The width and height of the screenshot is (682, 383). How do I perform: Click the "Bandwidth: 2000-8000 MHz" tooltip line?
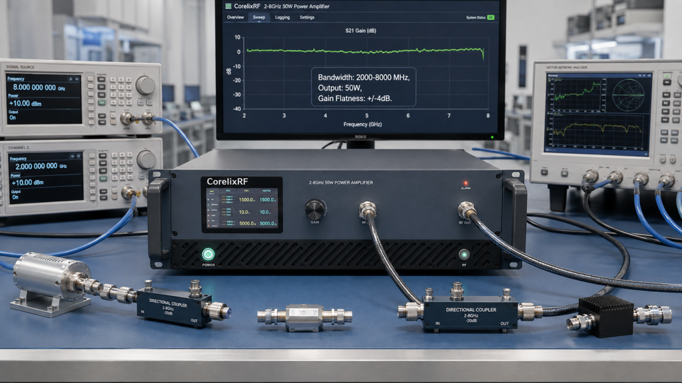click(364, 77)
